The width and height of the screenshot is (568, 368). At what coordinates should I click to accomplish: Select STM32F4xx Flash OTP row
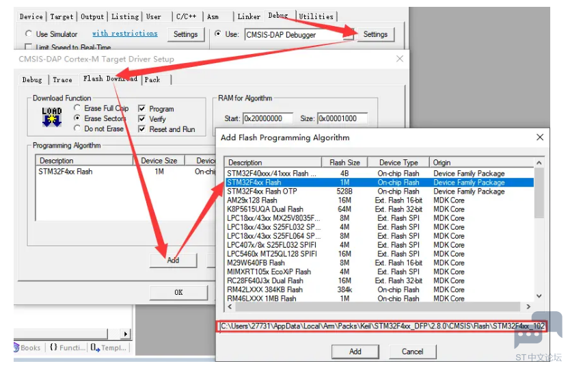(379, 191)
